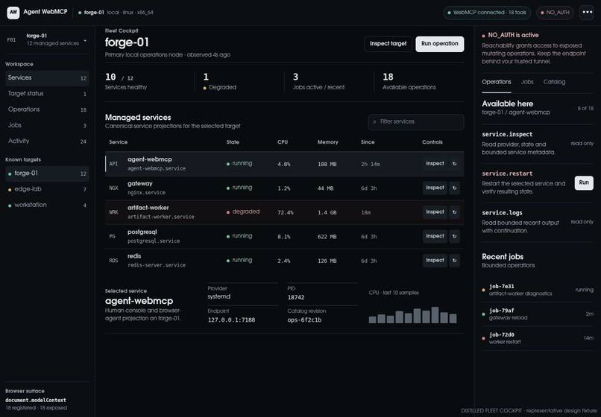Open job-72d0 worker restart
601x417 pixels.
(538, 338)
